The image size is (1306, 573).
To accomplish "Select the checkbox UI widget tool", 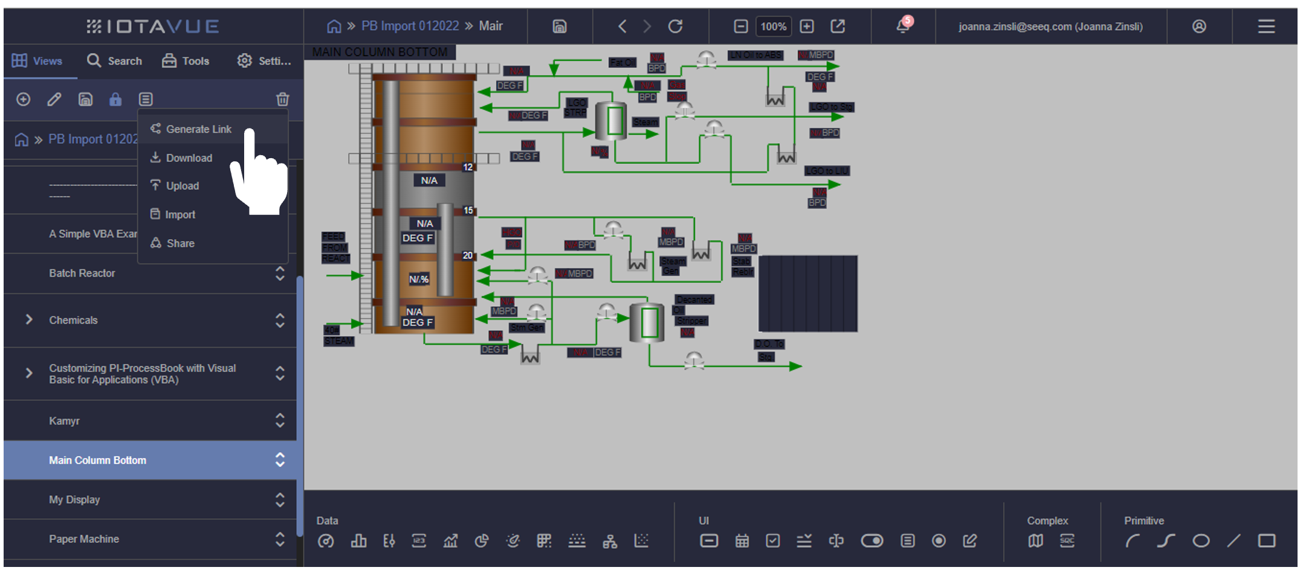I will [x=772, y=541].
